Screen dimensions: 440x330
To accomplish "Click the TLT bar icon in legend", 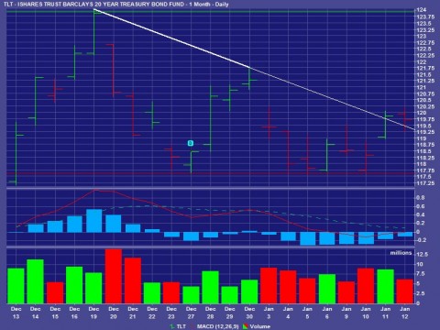I will click(x=172, y=326).
